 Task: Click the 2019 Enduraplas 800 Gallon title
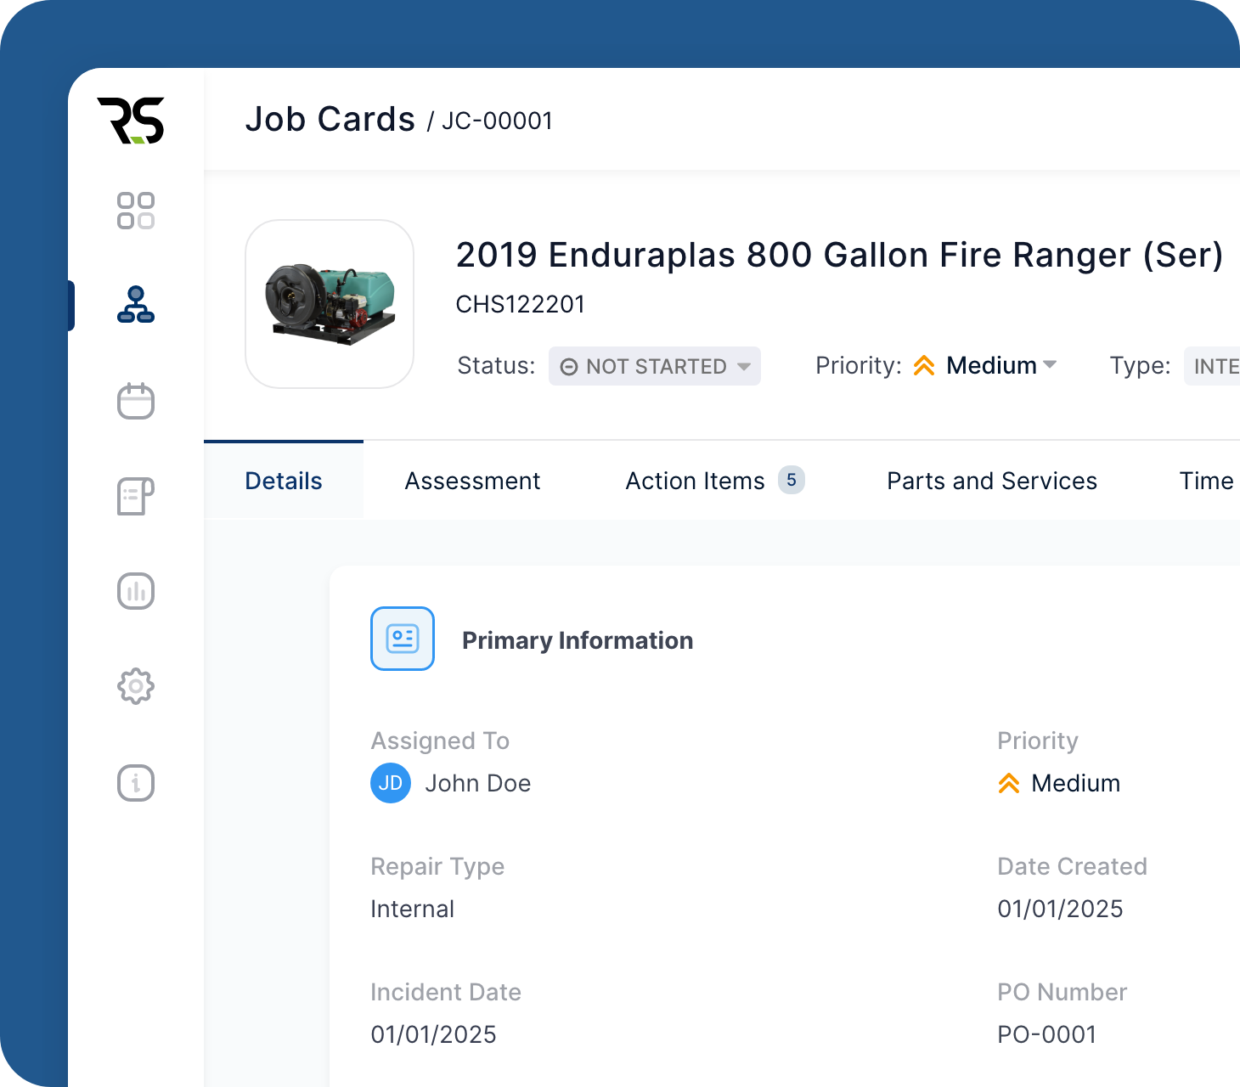[839, 255]
